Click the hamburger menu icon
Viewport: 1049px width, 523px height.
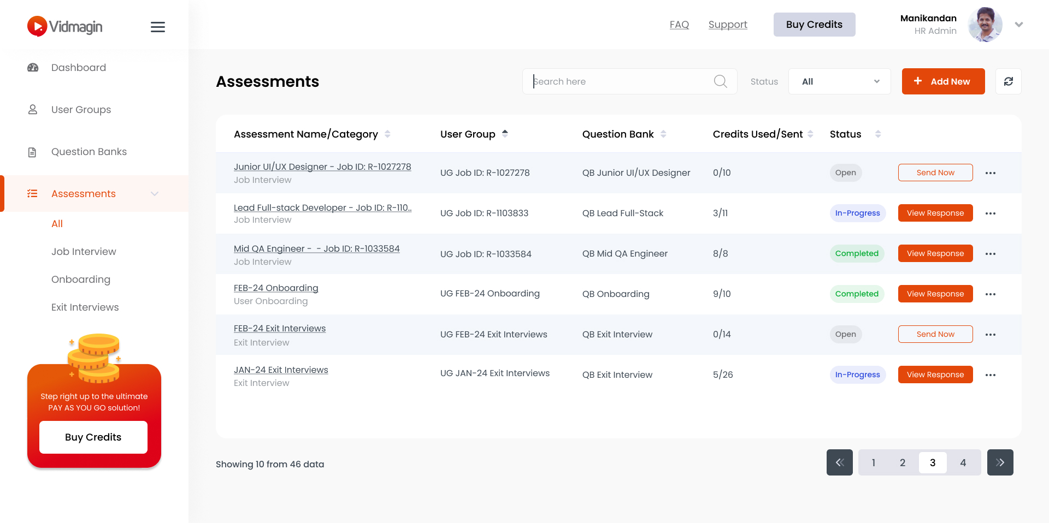pyautogui.click(x=157, y=27)
